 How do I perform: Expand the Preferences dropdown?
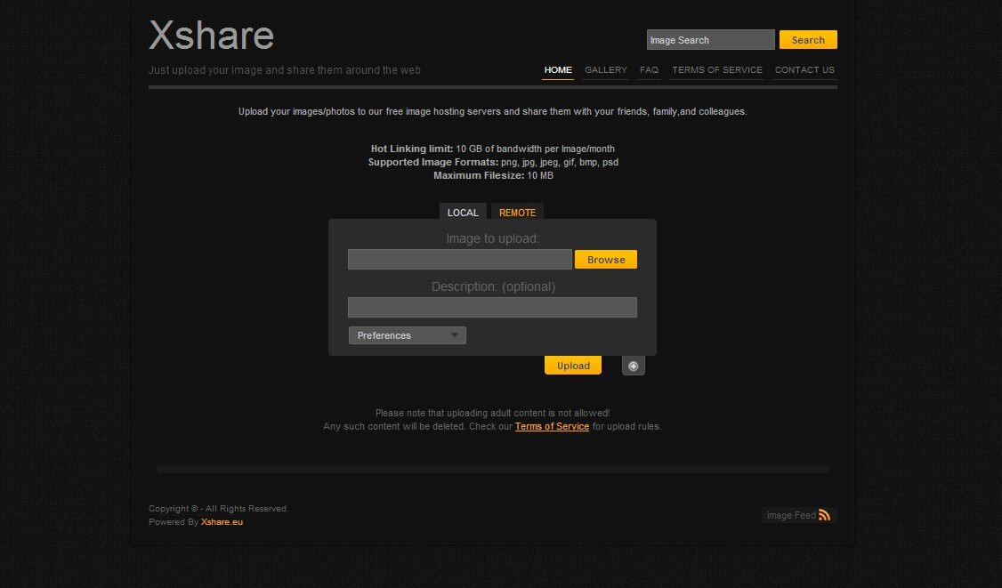(x=407, y=335)
